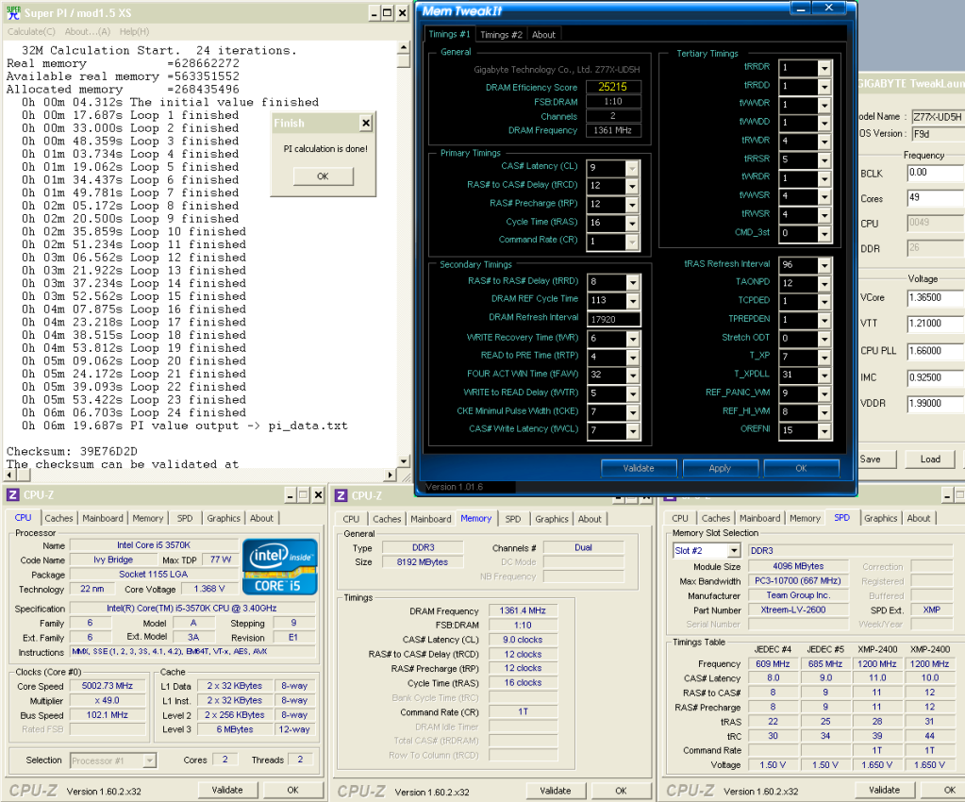Minimize the Mem TweakIt window
Viewport: 965px width, 802px height.
pos(802,8)
